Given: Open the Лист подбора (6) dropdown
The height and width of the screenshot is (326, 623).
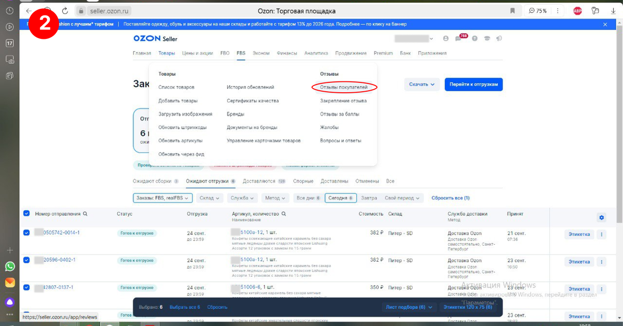Looking at the screenshot, I should tap(409, 307).
